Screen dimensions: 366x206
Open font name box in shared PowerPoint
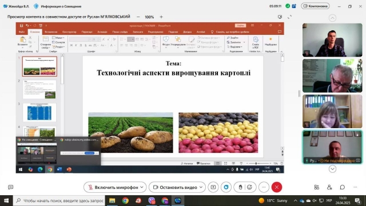pyautogui.click(x=80, y=39)
